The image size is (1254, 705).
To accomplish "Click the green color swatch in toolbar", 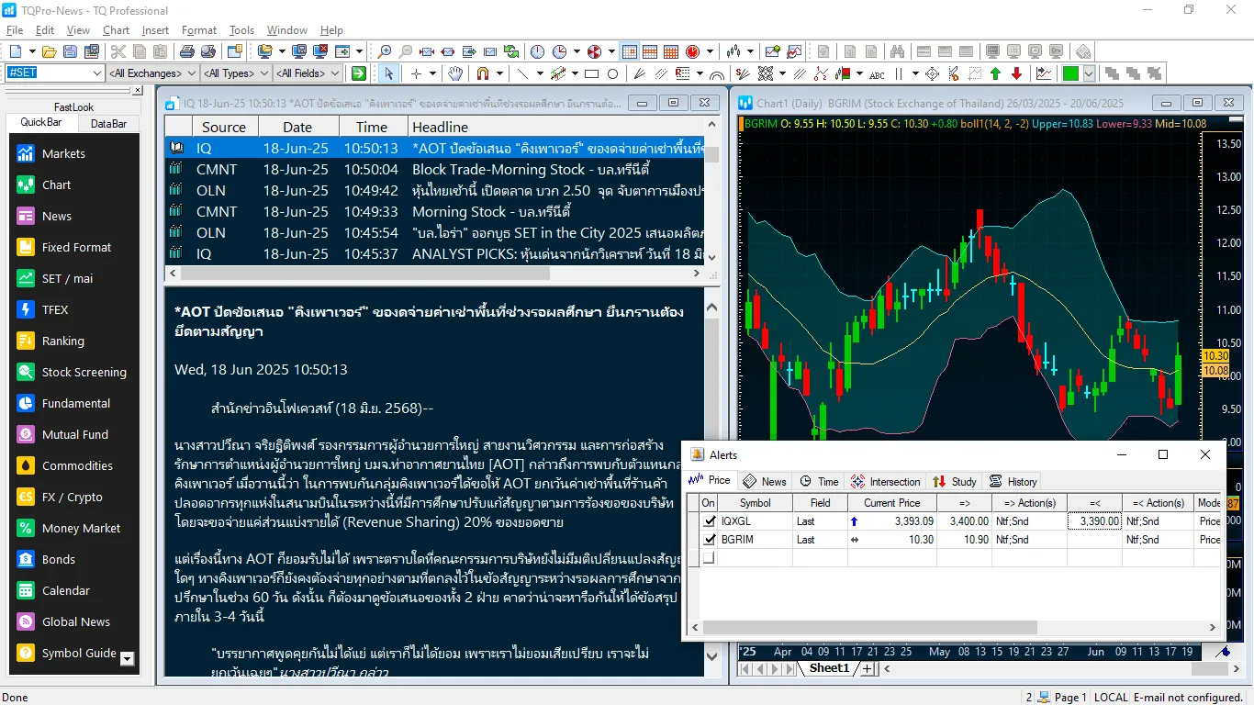I will pos(1069,73).
